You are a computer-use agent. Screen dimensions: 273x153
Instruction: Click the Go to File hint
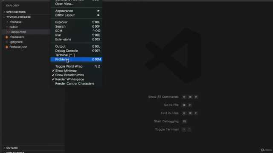click(171, 105)
